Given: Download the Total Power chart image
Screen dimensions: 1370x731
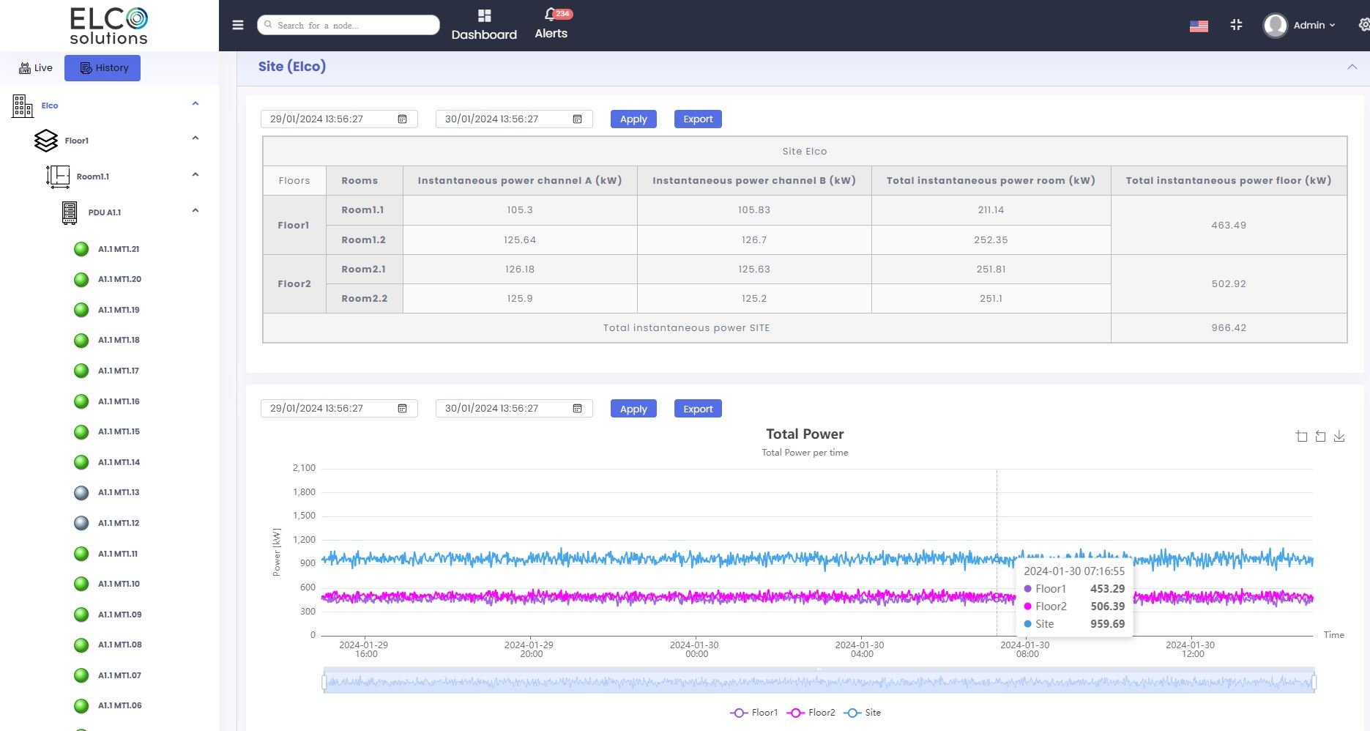Looking at the screenshot, I should 1339,437.
